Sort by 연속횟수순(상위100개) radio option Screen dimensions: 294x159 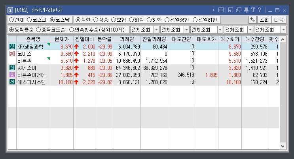pyautogui.click(x=72, y=30)
